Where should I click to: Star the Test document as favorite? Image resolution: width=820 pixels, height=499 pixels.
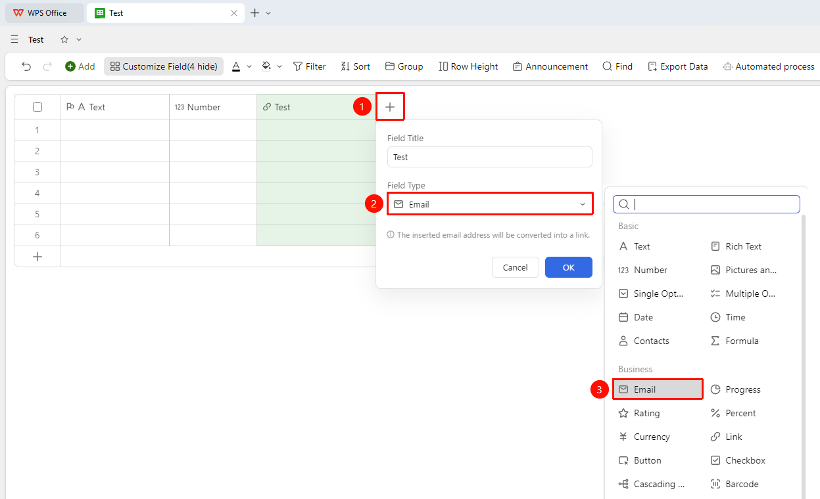coord(64,39)
